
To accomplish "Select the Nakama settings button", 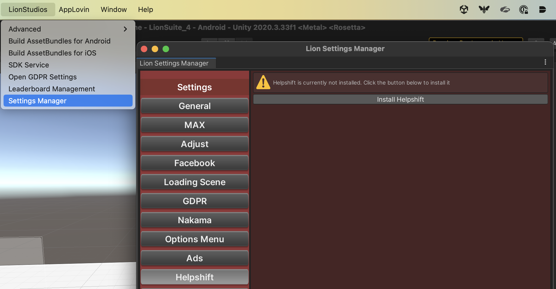I will tap(195, 220).
